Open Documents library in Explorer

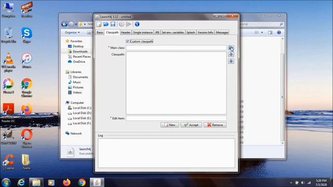[x=80, y=77]
